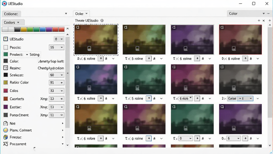Select the gray monochrome theme thumbnail
The image size is (273, 154).
click(x=240, y=79)
